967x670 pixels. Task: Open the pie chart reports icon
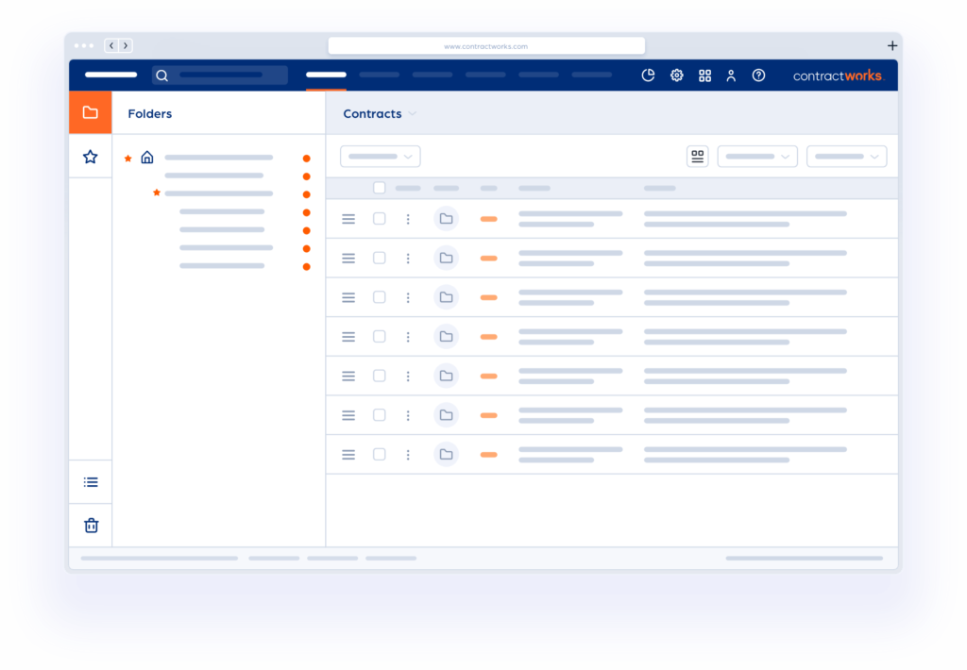pyautogui.click(x=648, y=75)
